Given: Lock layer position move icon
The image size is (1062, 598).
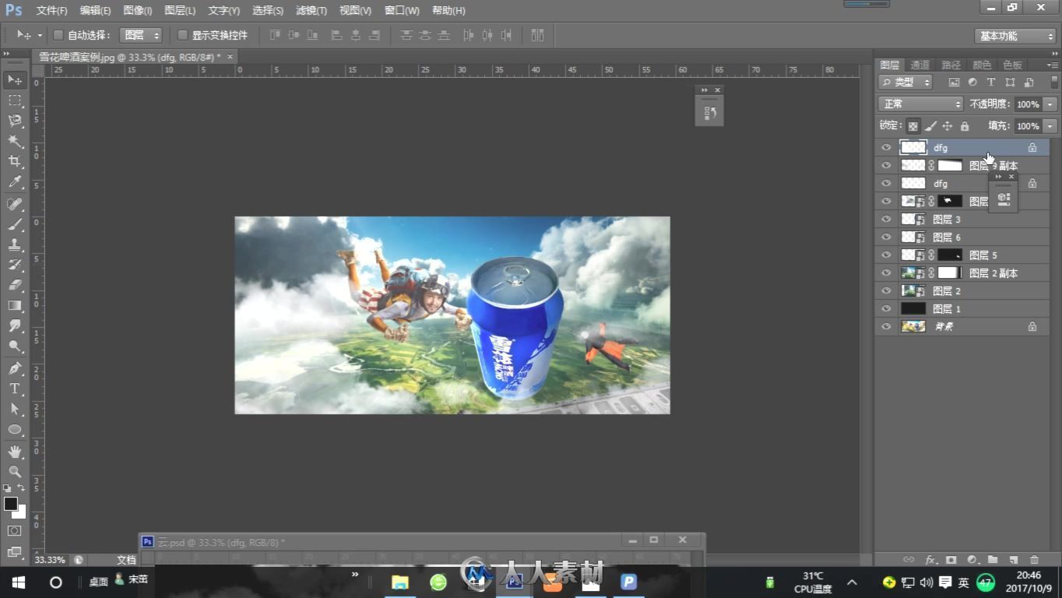Looking at the screenshot, I should (x=948, y=126).
